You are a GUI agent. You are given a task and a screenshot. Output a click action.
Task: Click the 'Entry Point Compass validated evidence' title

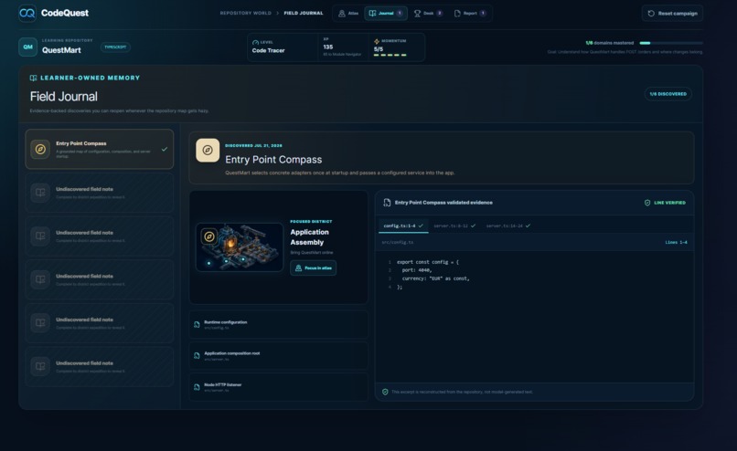[443, 203]
